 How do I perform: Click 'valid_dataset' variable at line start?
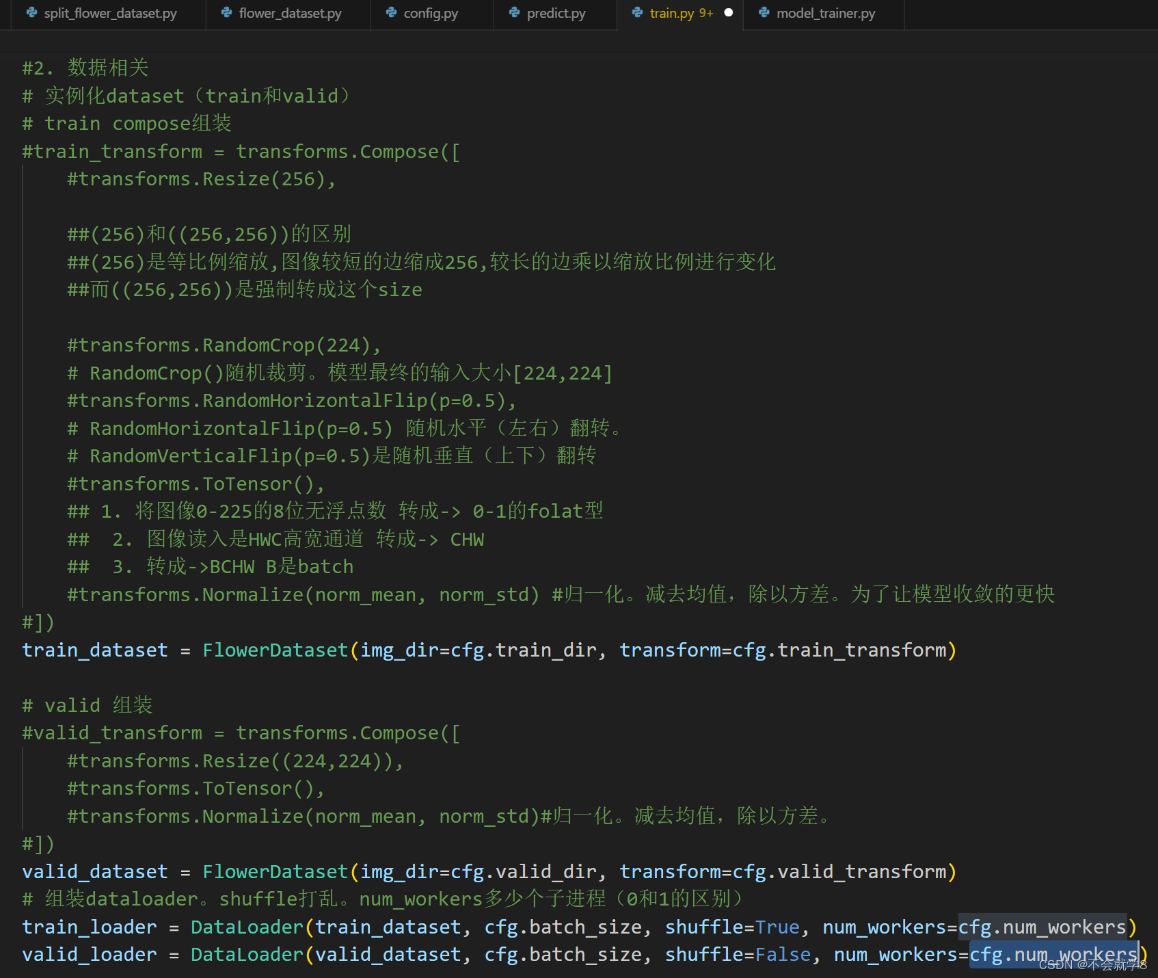click(x=95, y=872)
